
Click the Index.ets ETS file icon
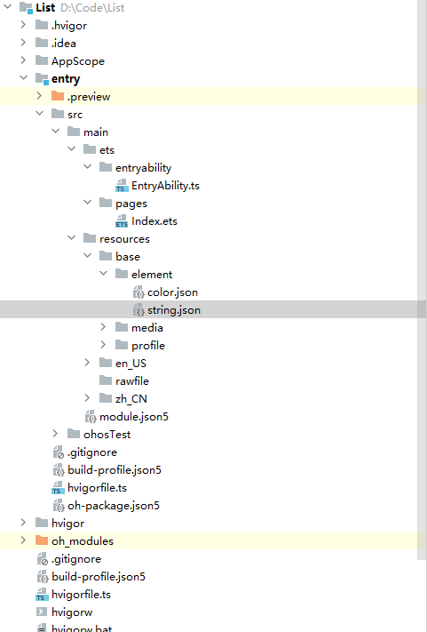point(122,221)
